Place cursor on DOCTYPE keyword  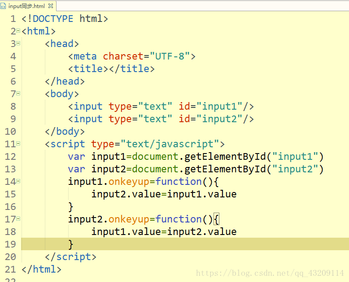point(53,19)
